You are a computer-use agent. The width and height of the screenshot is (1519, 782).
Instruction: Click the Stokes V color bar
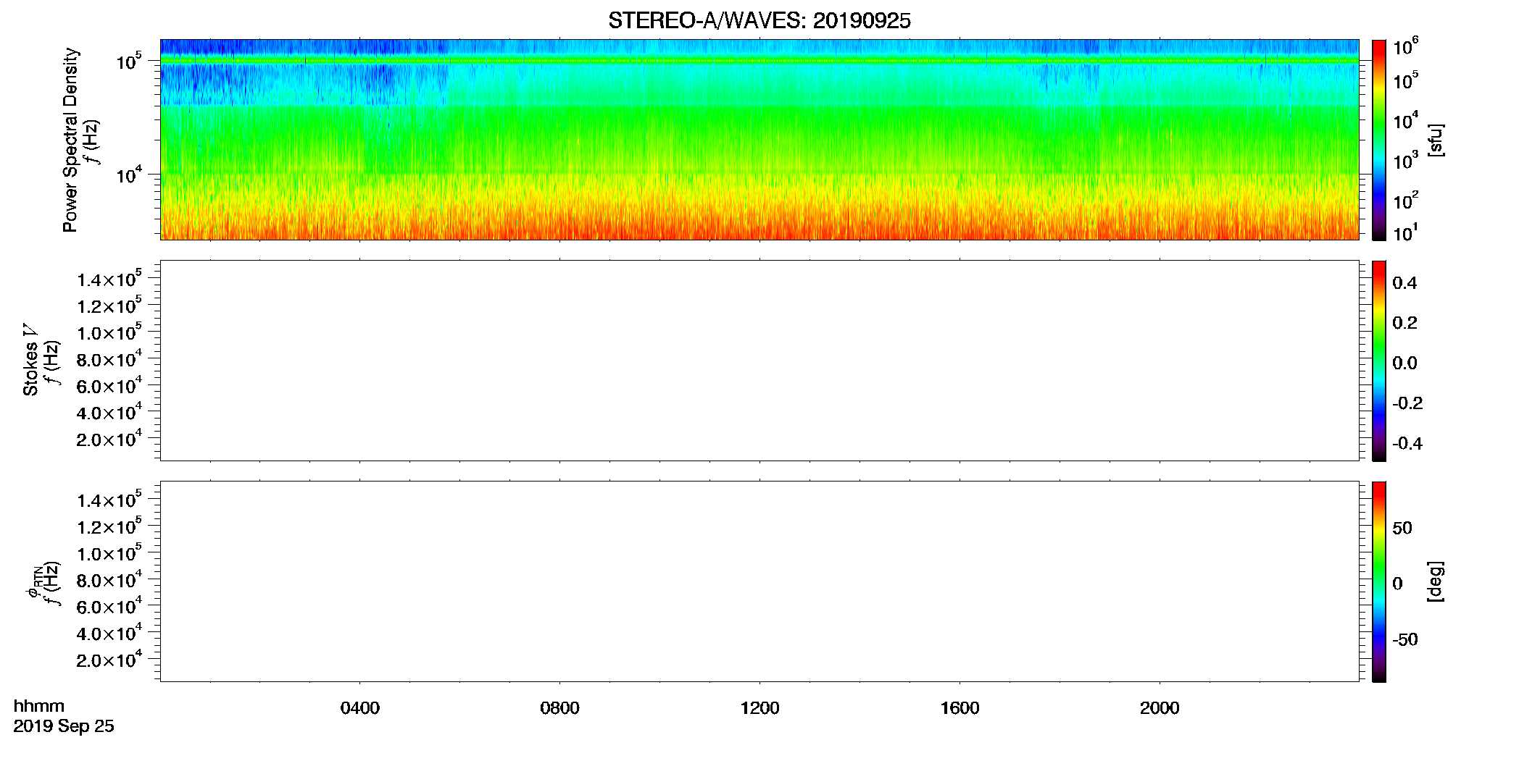pyautogui.click(x=1379, y=361)
